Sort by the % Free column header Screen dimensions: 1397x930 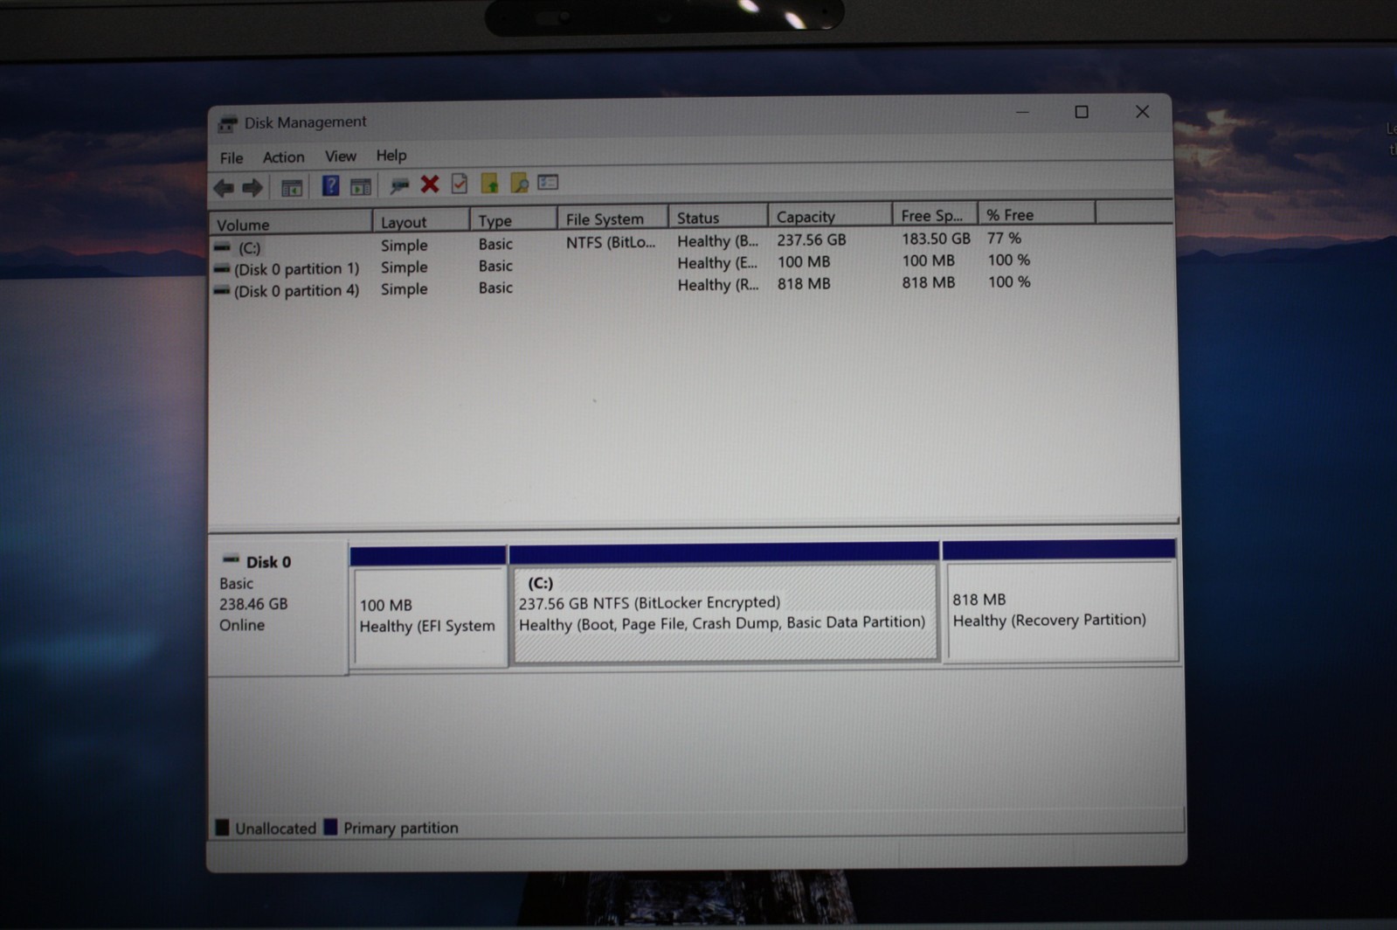pyautogui.click(x=1036, y=214)
